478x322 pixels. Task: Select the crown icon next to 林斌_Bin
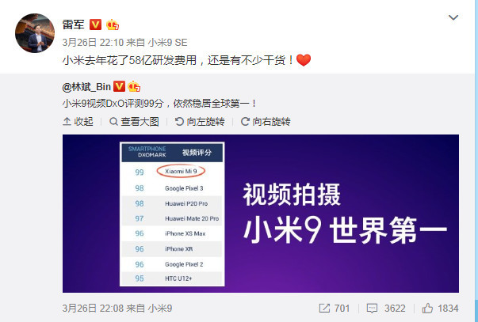click(134, 87)
